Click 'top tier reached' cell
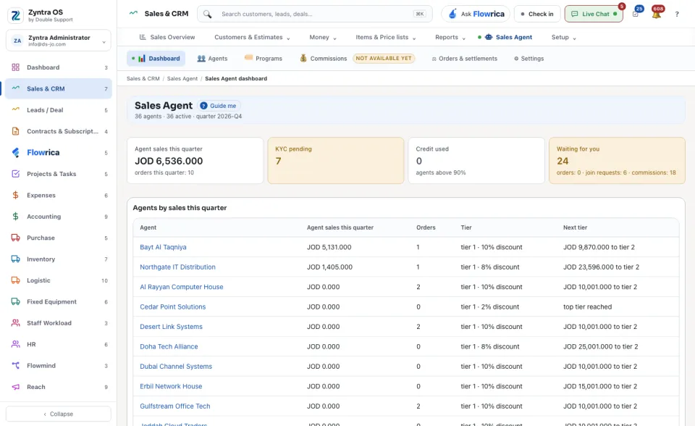This screenshot has width=695, height=426. click(x=587, y=306)
